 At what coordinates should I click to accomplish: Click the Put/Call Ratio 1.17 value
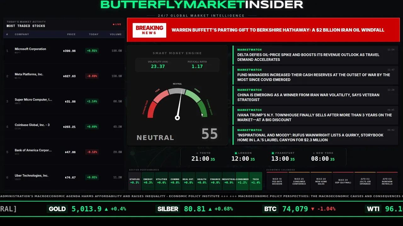coord(197,67)
